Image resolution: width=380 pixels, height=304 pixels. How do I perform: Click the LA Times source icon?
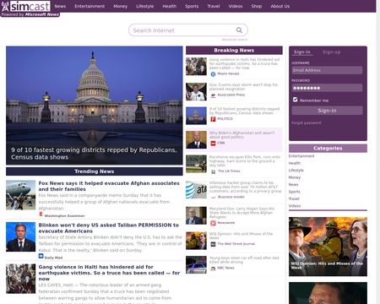point(213,171)
